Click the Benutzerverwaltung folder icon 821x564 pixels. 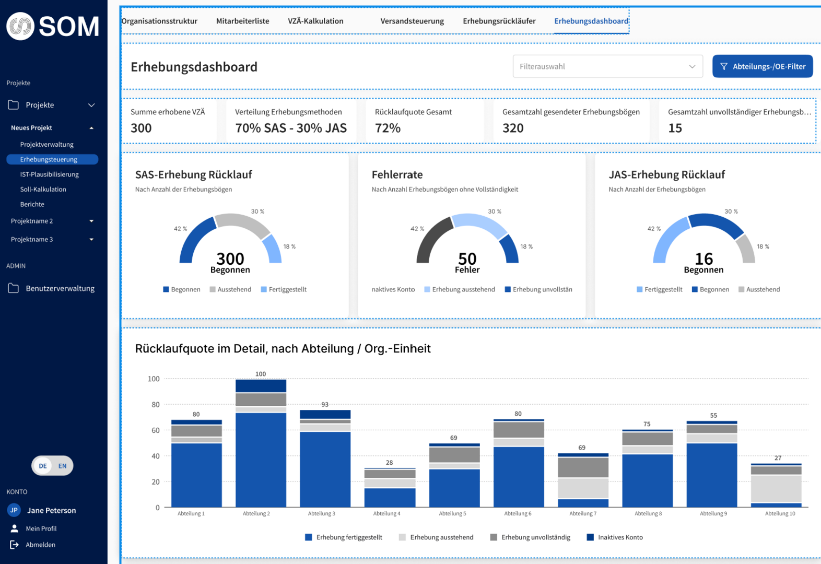(14, 288)
